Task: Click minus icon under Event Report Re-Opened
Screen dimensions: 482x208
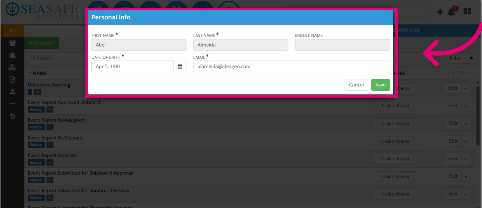Action: [x=50, y=145]
